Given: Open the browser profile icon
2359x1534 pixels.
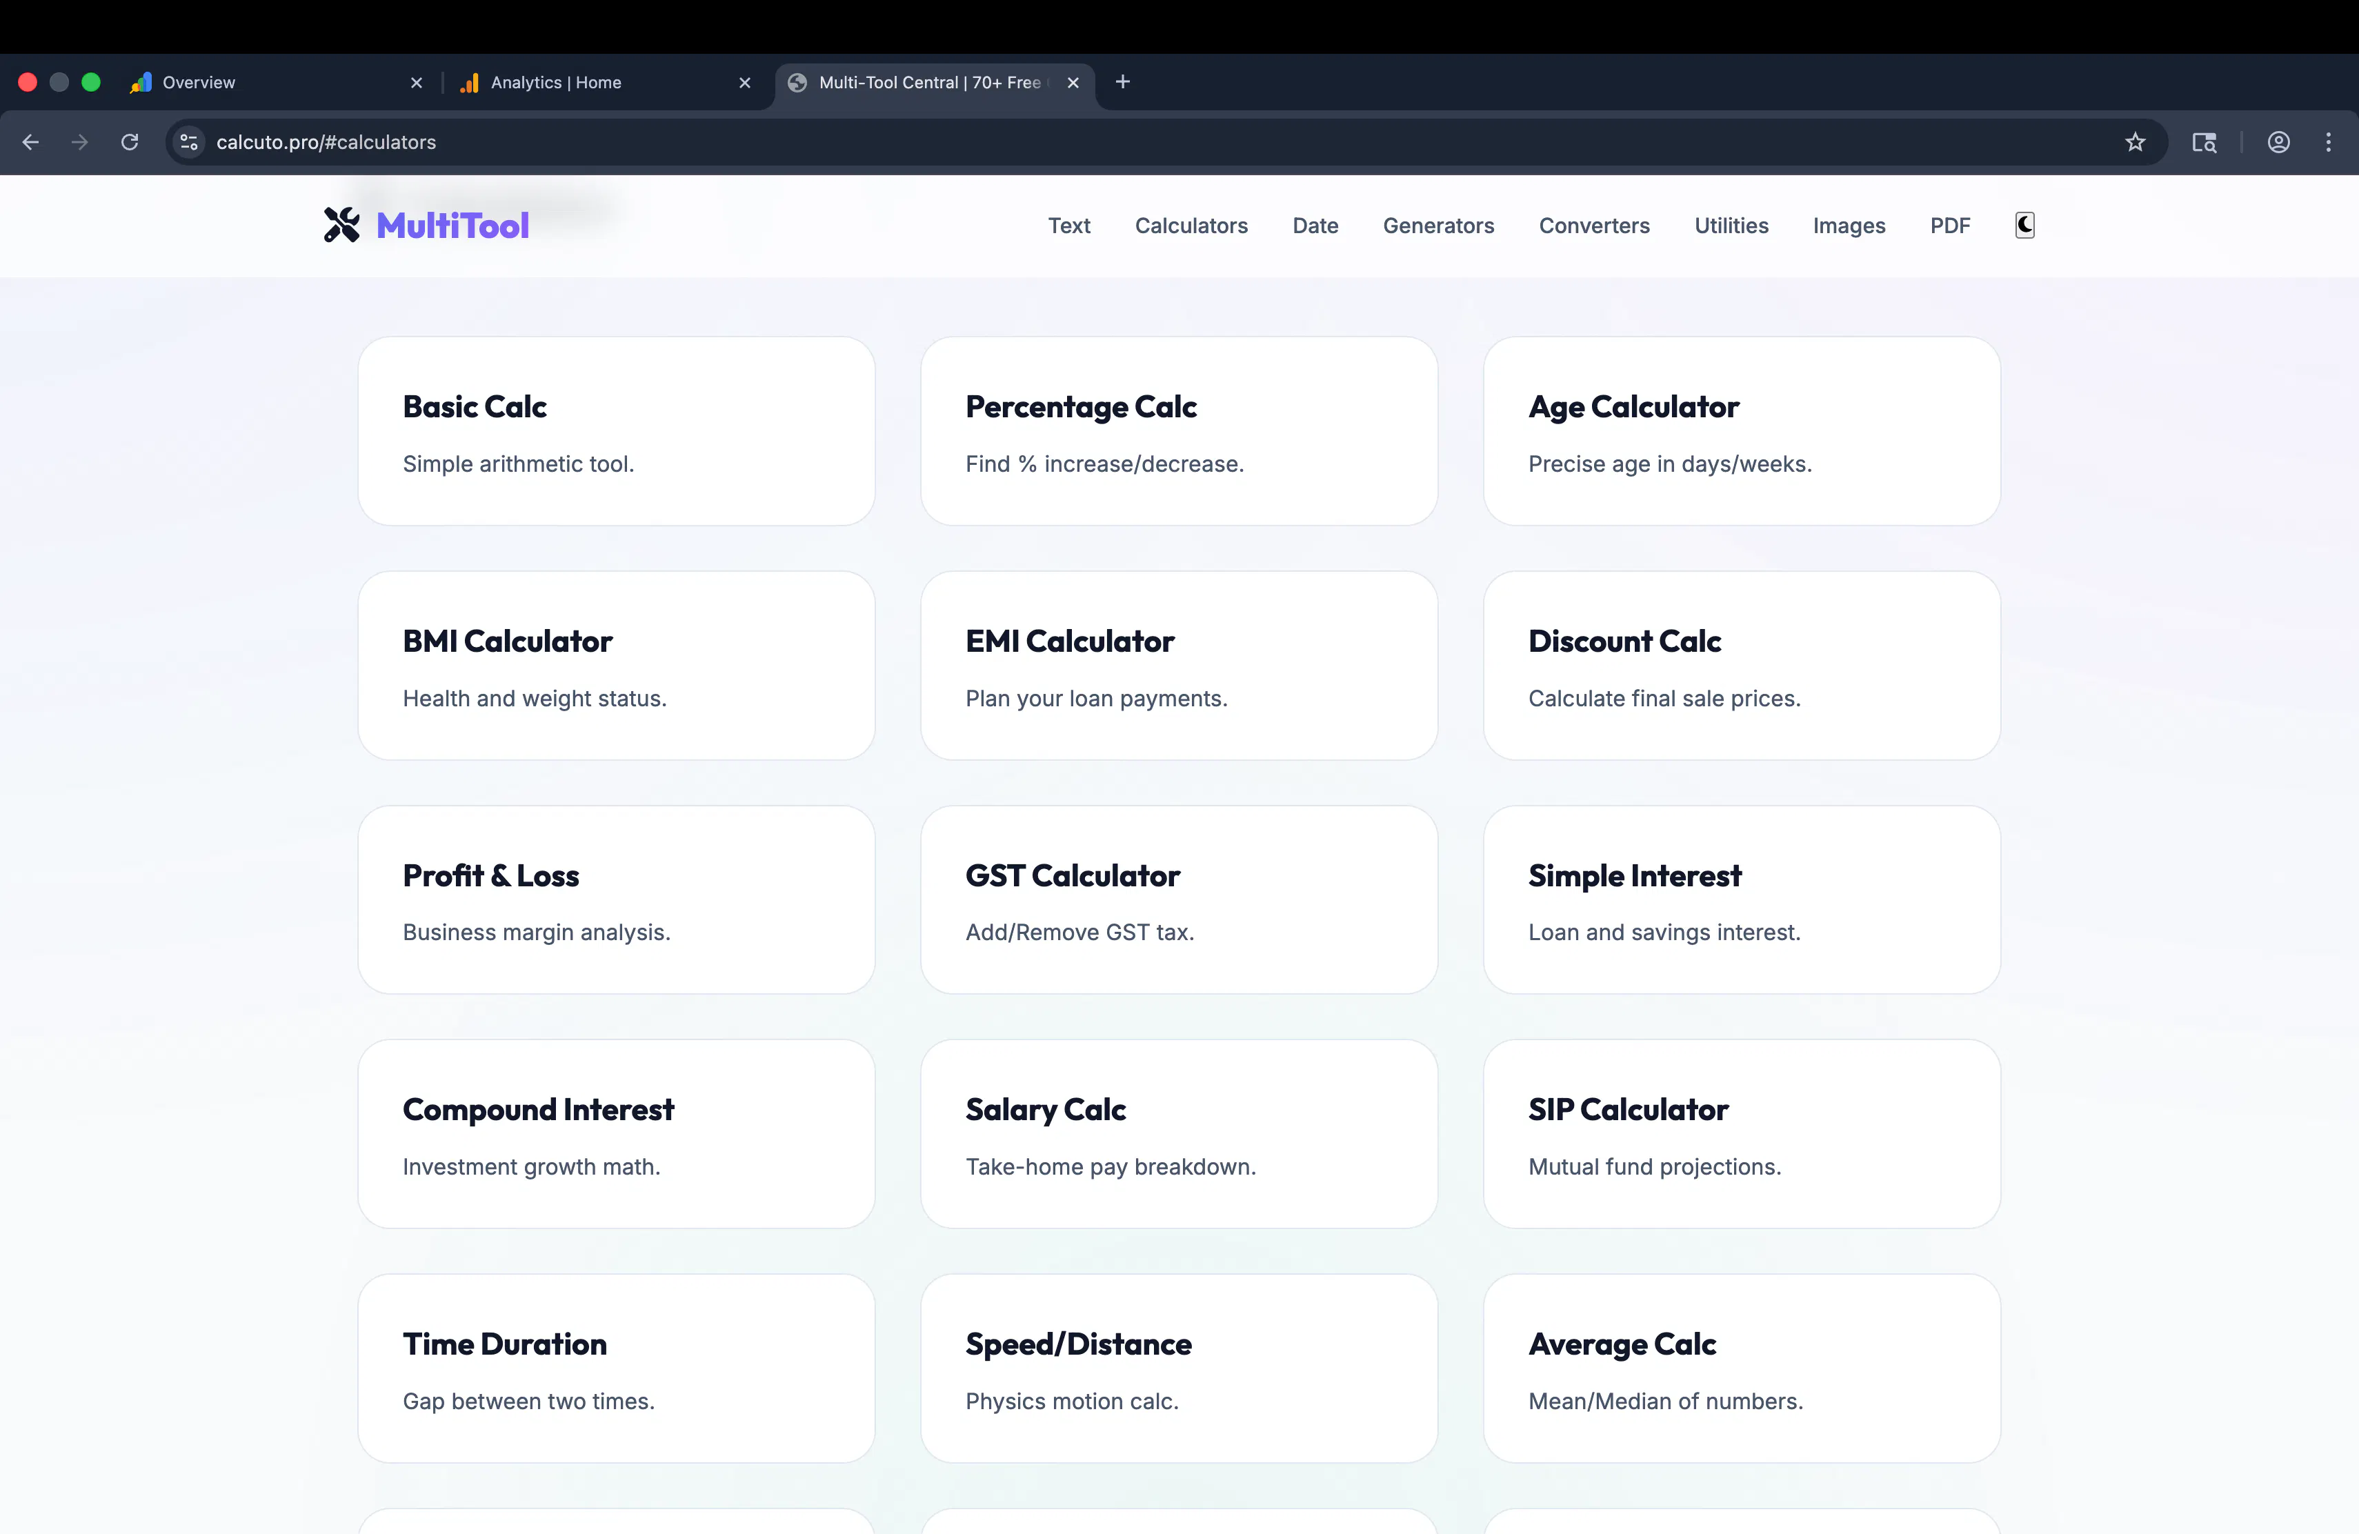Looking at the screenshot, I should tap(2279, 141).
